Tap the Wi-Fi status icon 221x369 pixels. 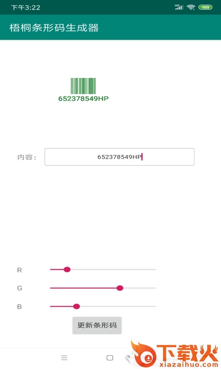coord(191,7)
